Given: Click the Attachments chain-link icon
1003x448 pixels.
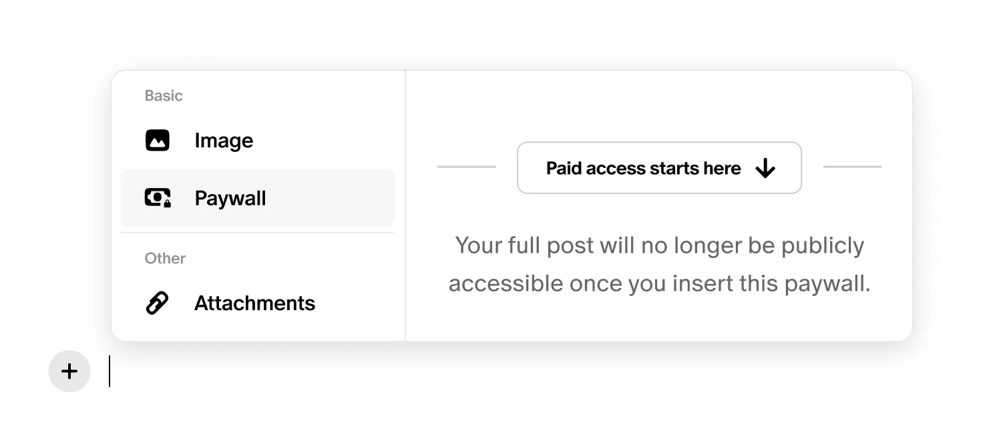Looking at the screenshot, I should click(157, 303).
